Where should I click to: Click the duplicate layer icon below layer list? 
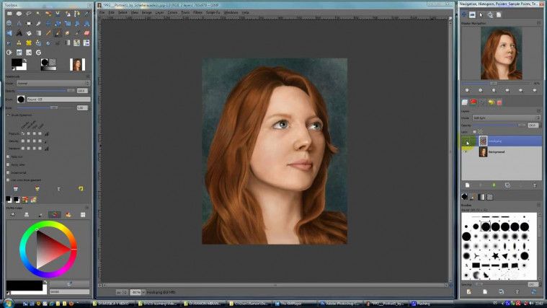tap(507, 185)
